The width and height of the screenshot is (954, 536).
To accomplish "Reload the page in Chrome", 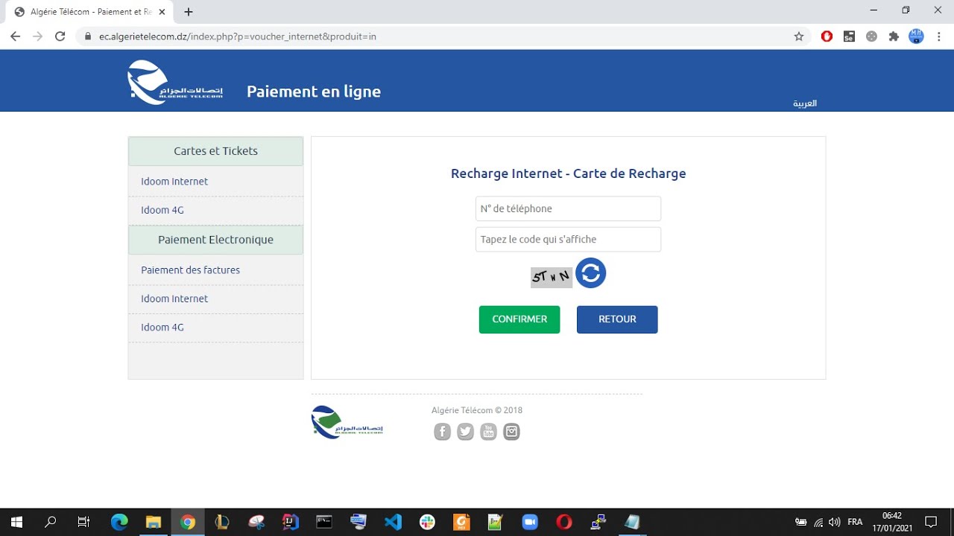I will 60,36.
